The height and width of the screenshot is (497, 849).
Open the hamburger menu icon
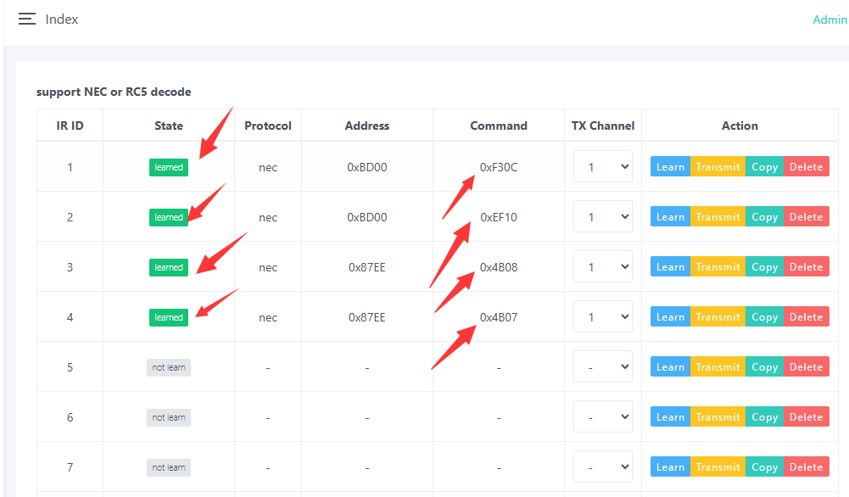tap(27, 19)
